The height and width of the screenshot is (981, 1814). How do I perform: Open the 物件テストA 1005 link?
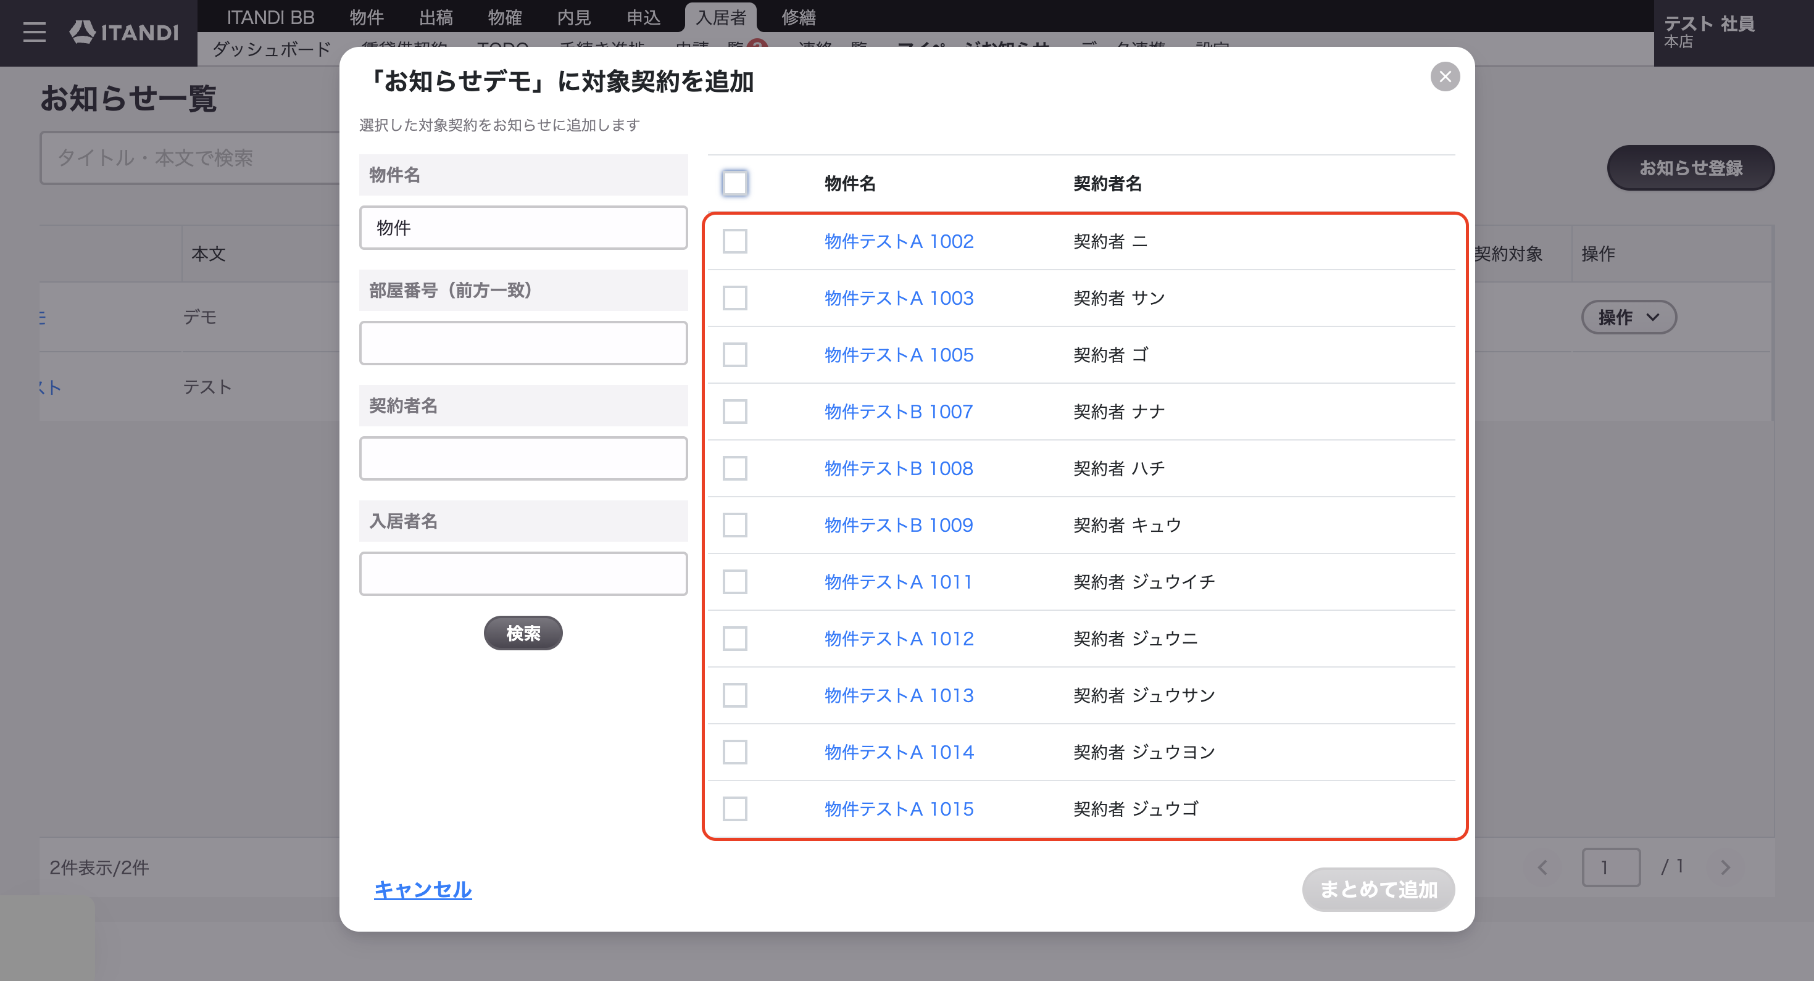point(899,355)
